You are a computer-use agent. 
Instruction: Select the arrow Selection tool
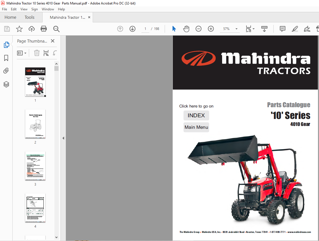(x=174, y=29)
